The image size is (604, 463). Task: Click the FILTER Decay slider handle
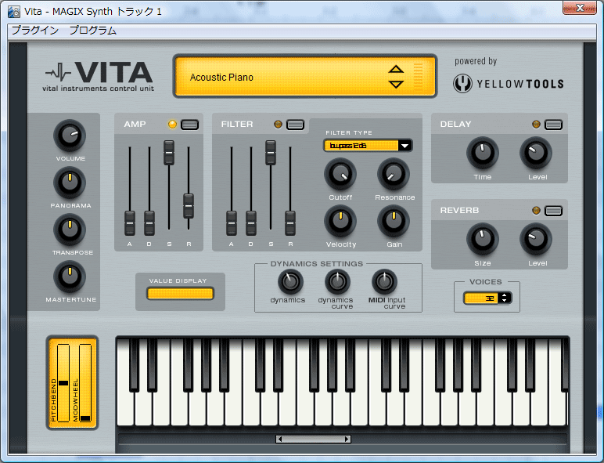point(251,223)
